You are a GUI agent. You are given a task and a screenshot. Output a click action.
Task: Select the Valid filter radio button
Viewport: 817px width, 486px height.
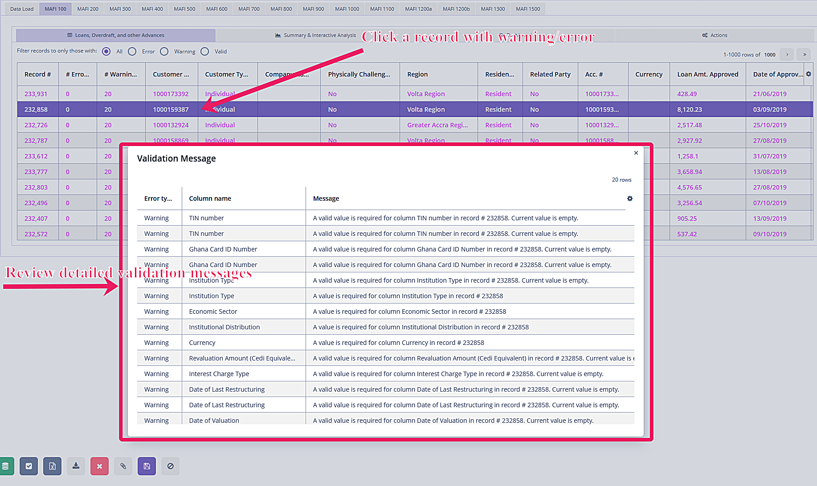(205, 51)
